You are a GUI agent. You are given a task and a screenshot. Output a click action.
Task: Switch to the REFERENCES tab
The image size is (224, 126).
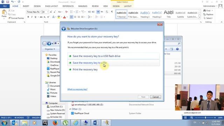pyautogui.click(x=68, y=6)
